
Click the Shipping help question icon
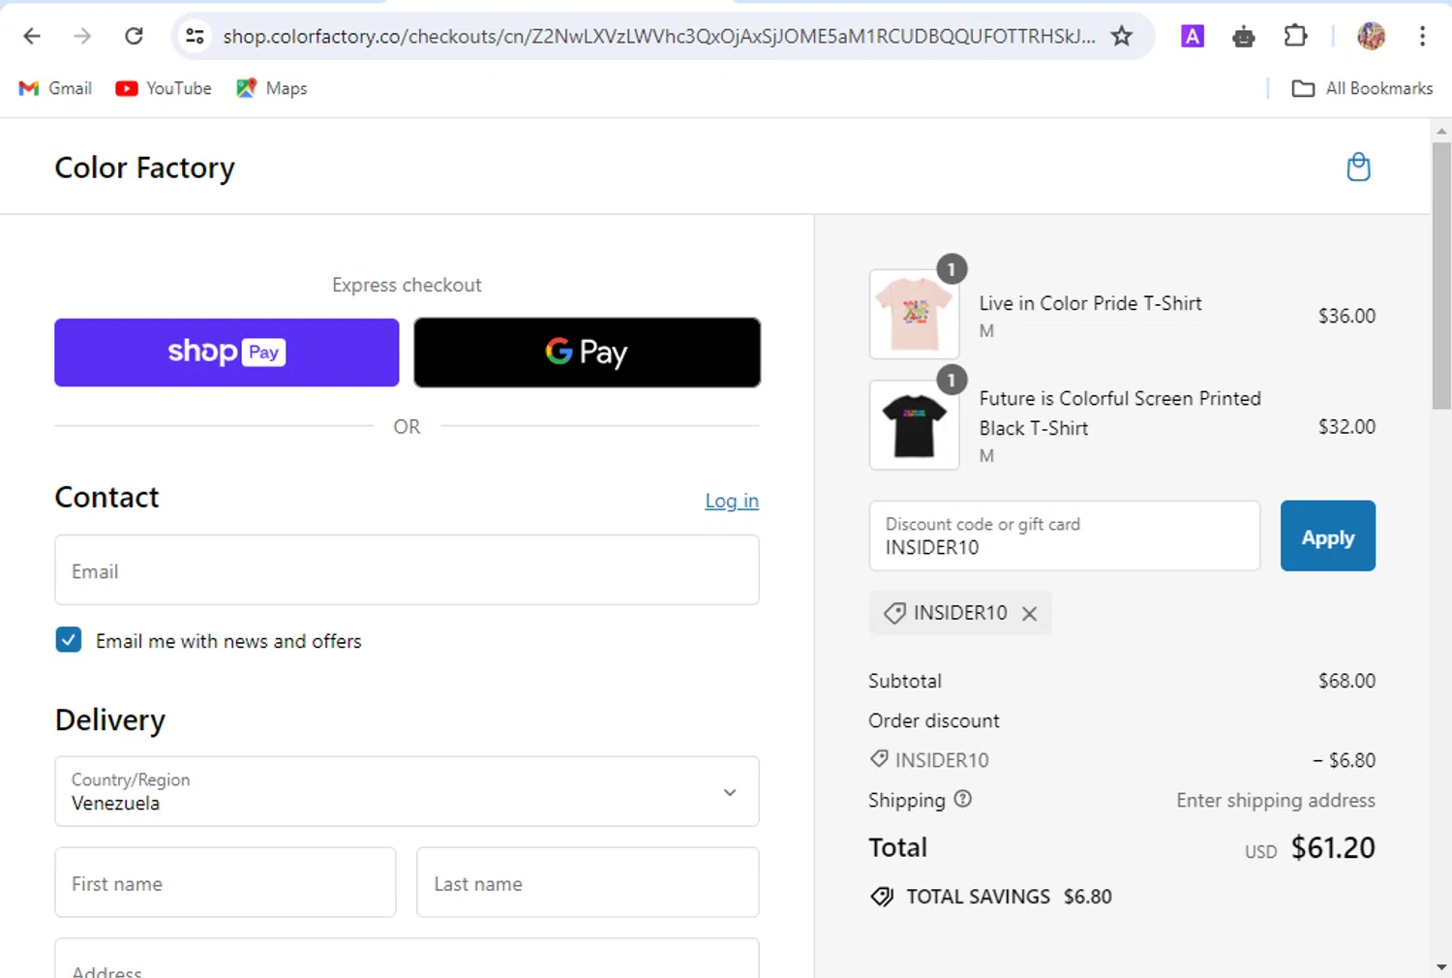coord(962,799)
